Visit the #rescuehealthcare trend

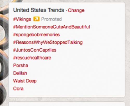tap(32, 58)
